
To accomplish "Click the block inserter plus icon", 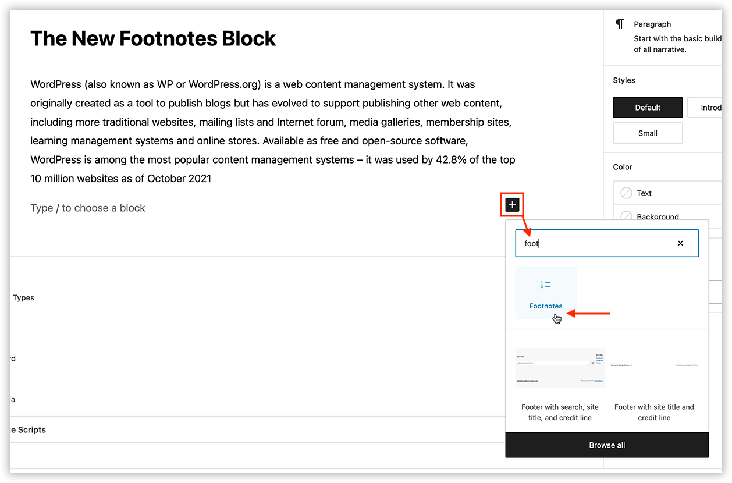I will pyautogui.click(x=511, y=204).
